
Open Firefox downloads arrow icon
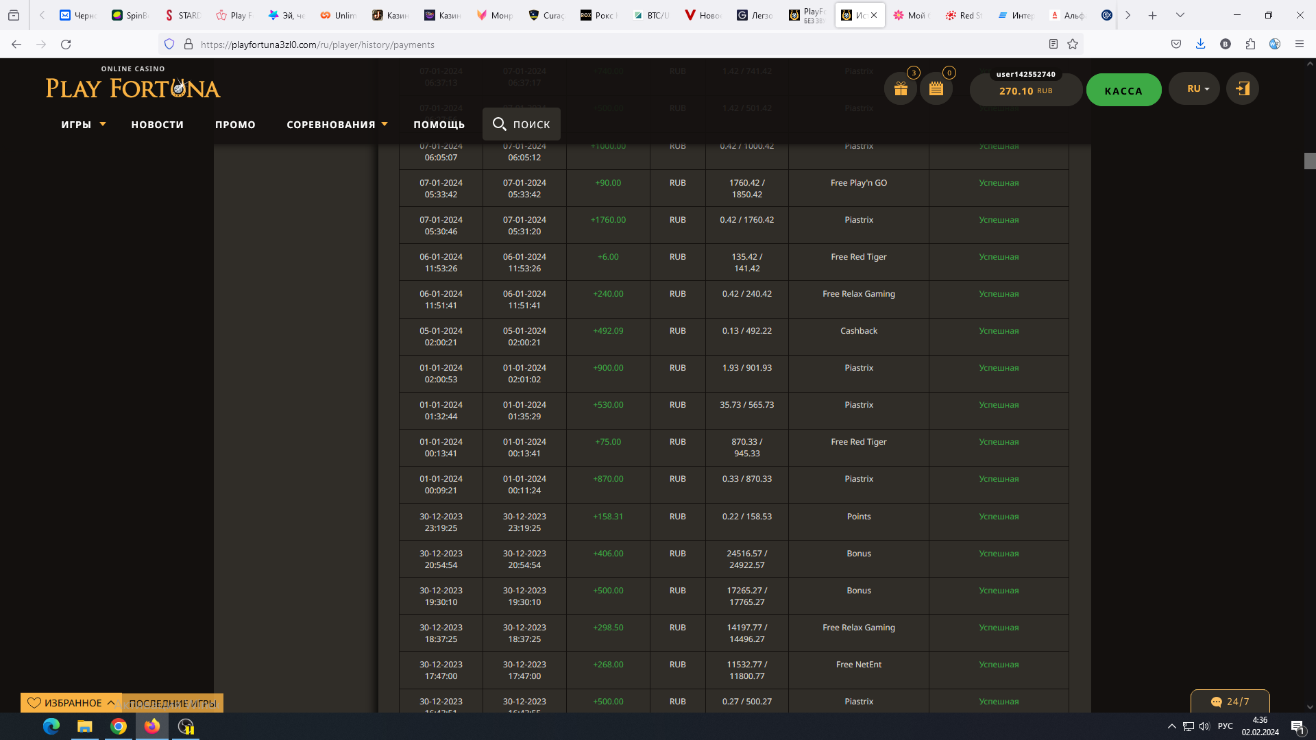[x=1200, y=45]
